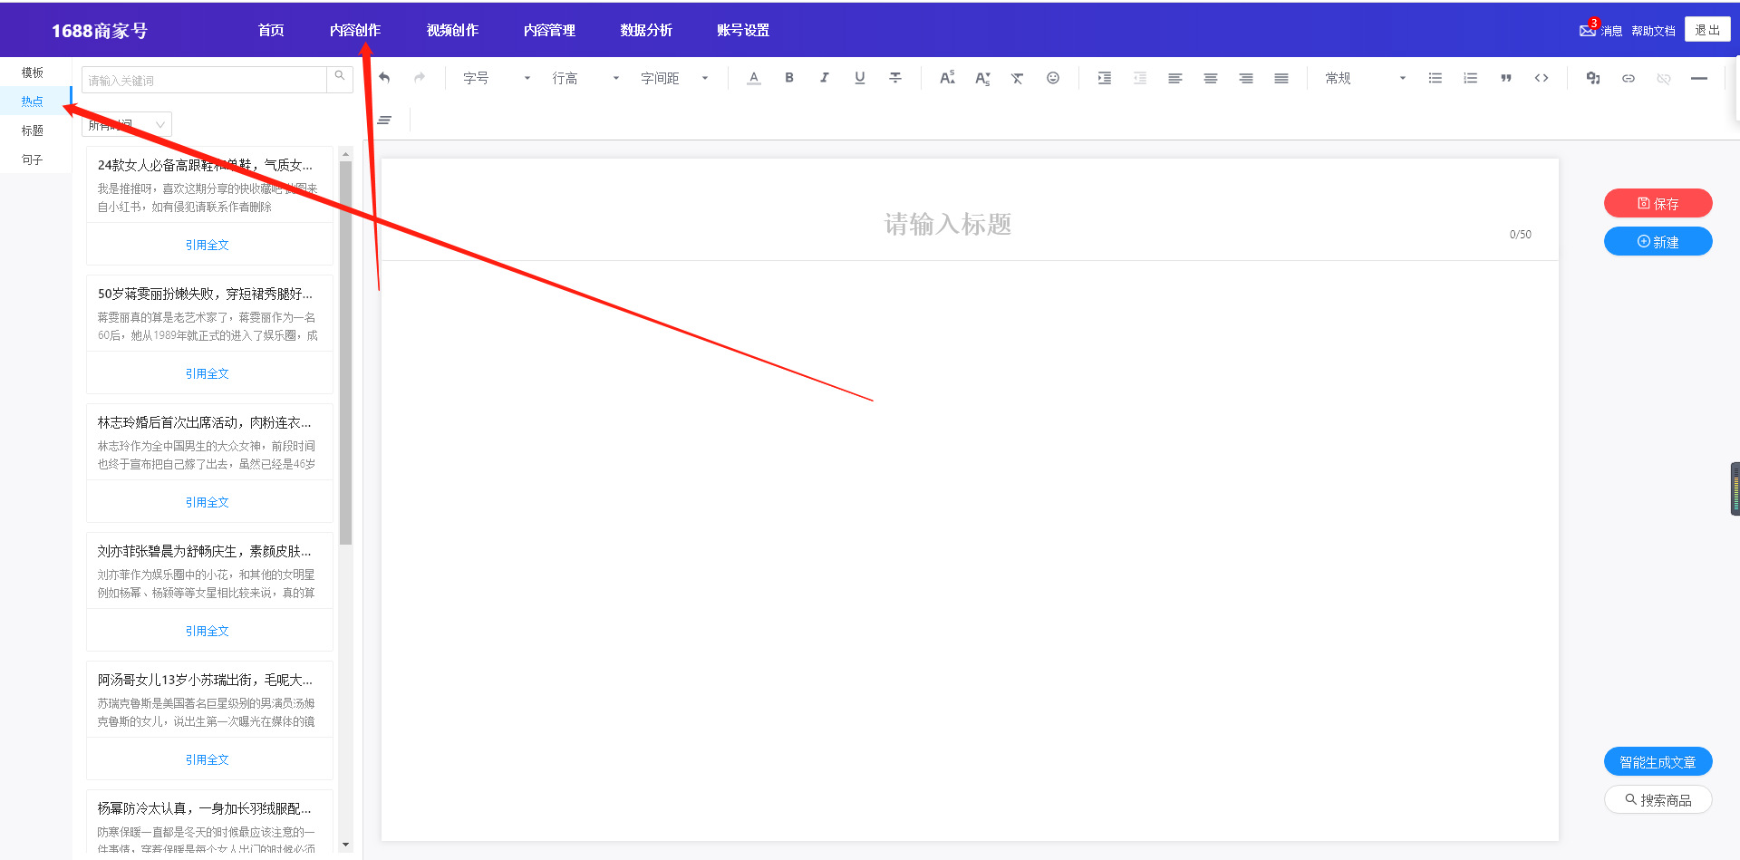Insert a code block
The image size is (1740, 860).
[x=1541, y=78]
